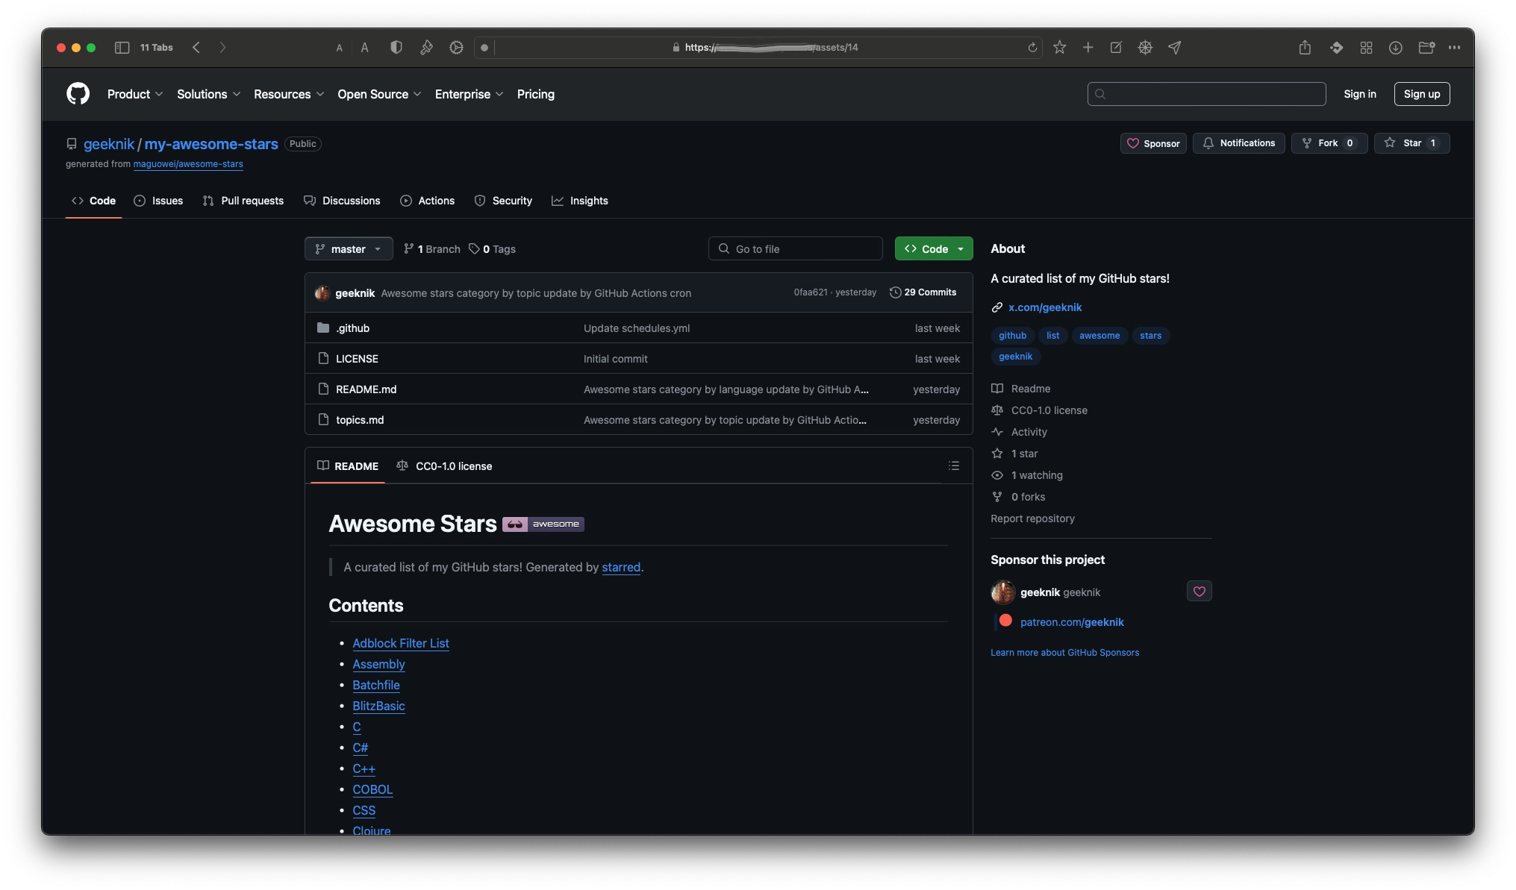Expand the Solutions menu
1516x890 pixels.
[x=208, y=94]
